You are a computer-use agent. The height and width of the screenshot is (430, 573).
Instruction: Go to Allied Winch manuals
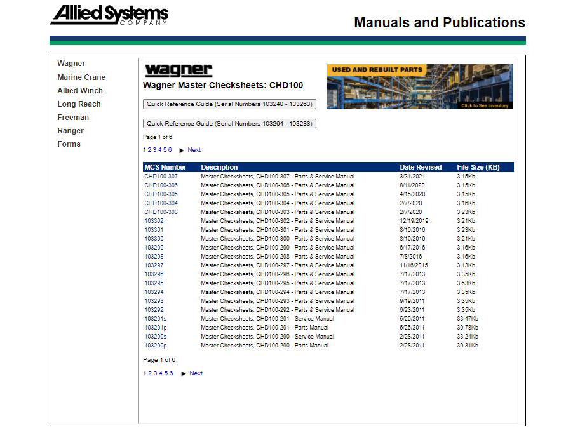coord(80,91)
